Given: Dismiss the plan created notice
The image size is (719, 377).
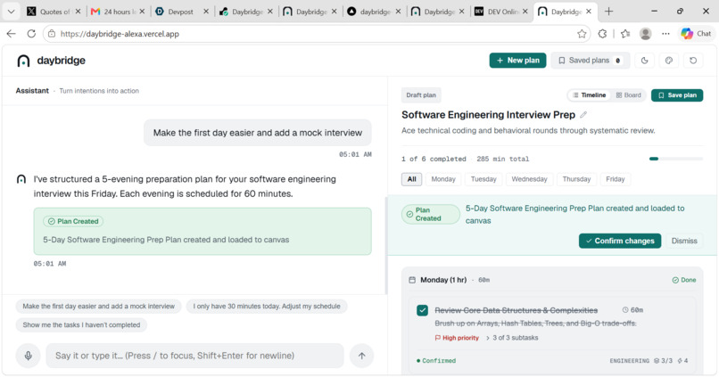Looking at the screenshot, I should pos(684,241).
